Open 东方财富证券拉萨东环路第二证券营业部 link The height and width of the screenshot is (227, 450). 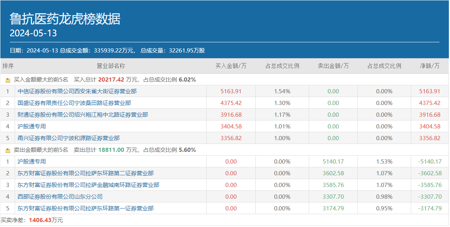pyautogui.click(x=85, y=173)
